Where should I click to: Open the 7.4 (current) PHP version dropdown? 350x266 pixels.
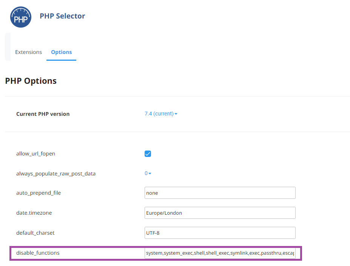pos(161,114)
